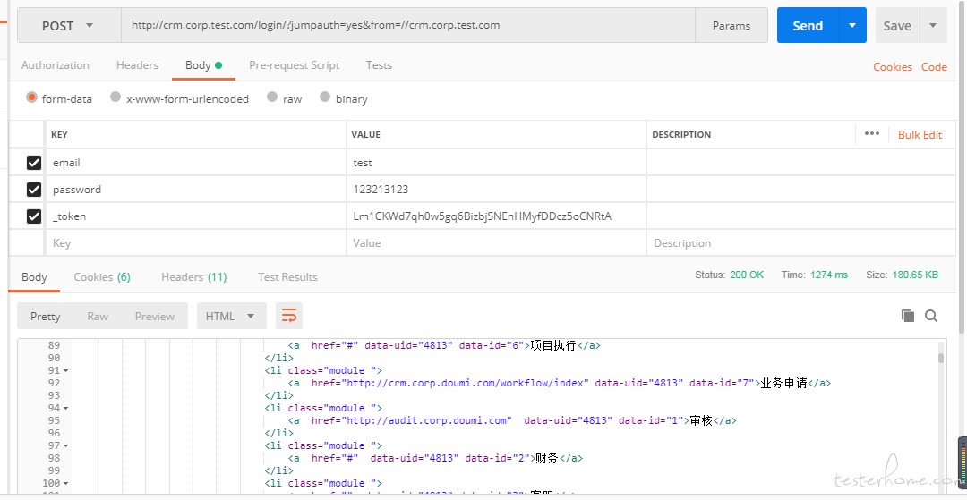967x500 pixels.
Task: Click the '财务' text on line 98
Action: tap(546, 458)
